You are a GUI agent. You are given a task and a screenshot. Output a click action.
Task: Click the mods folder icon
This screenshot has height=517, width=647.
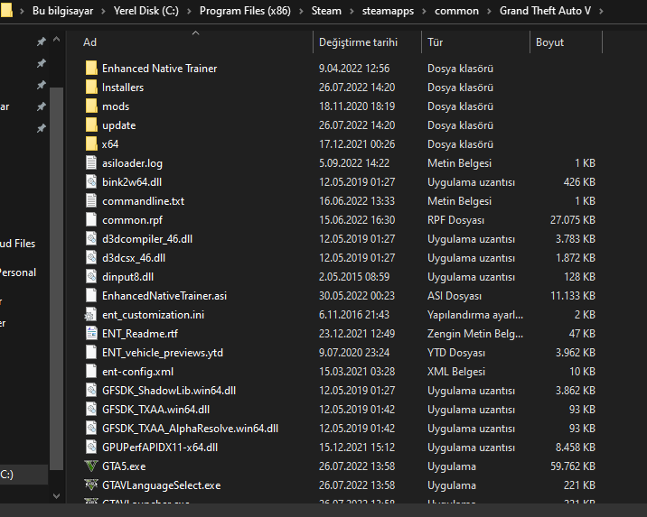pyautogui.click(x=90, y=106)
